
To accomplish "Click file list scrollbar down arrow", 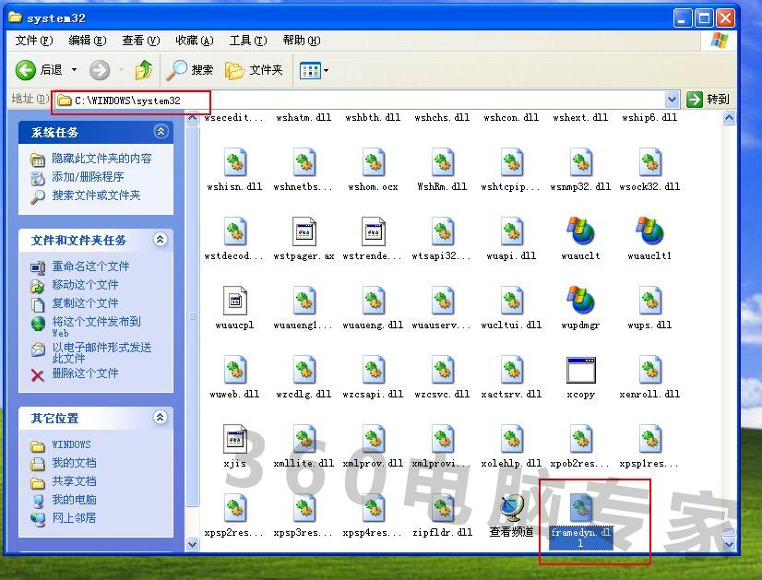I will (729, 545).
